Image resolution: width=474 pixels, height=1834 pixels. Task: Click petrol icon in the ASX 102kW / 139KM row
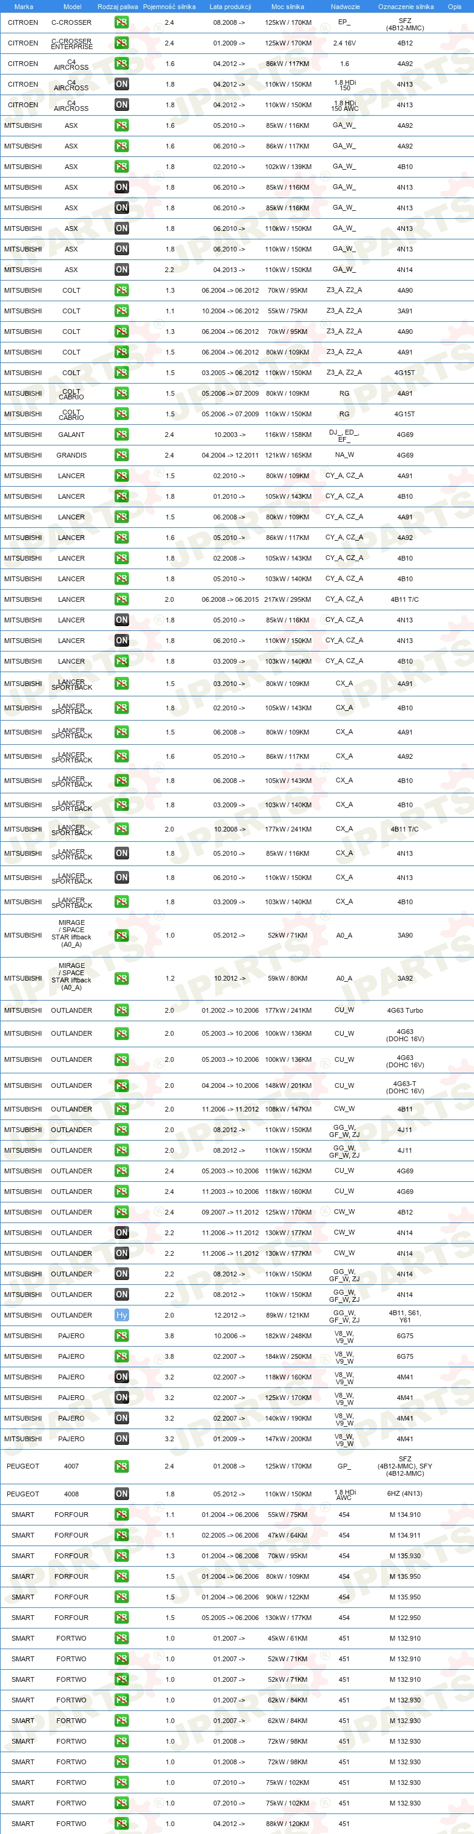[122, 167]
